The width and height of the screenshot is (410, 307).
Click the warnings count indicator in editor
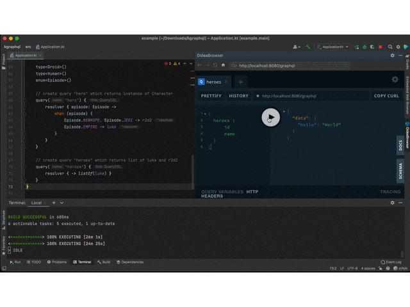pos(177,63)
